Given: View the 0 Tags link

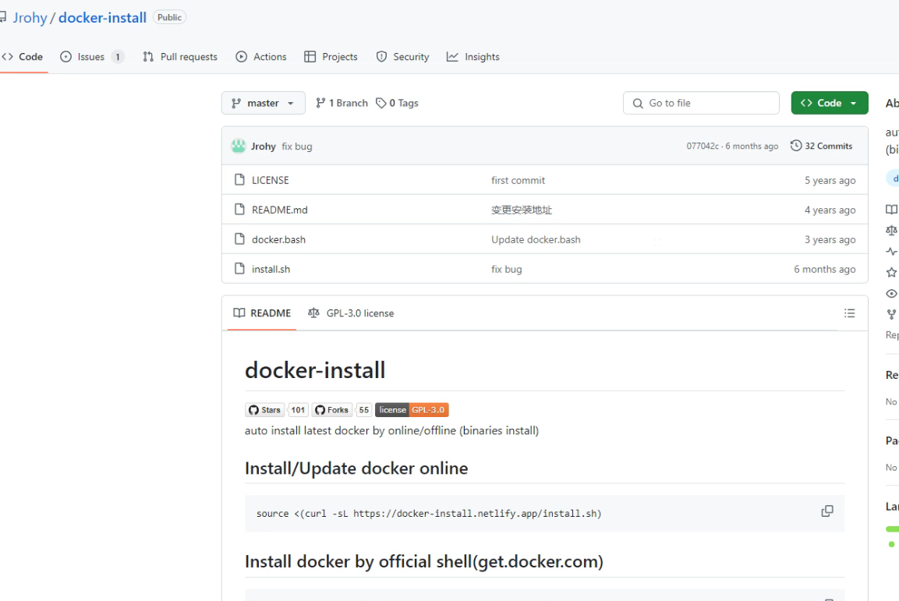Looking at the screenshot, I should (x=398, y=103).
